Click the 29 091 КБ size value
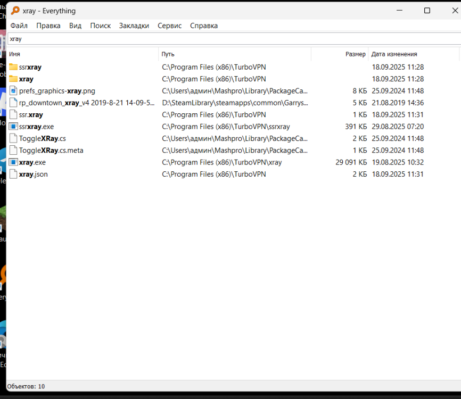Viewport: 461px width, 399px height. click(x=351, y=162)
